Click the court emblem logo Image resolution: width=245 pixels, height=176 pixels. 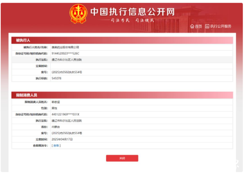[x=78, y=13]
